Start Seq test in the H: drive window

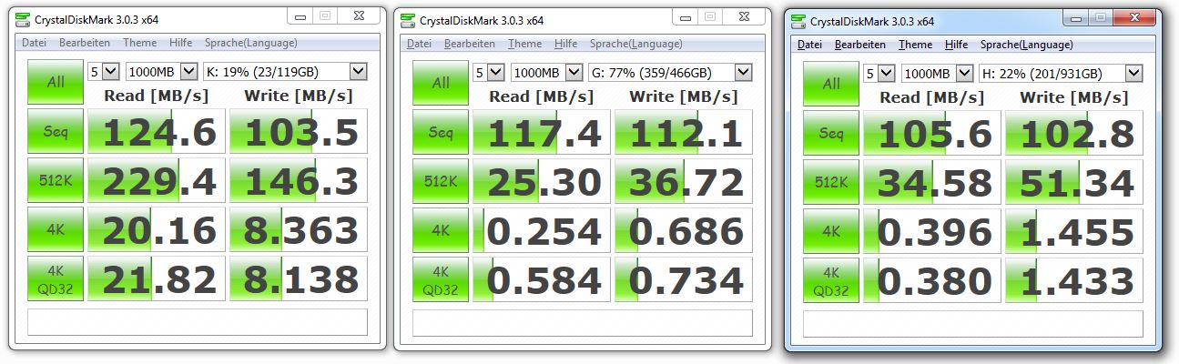tap(830, 133)
